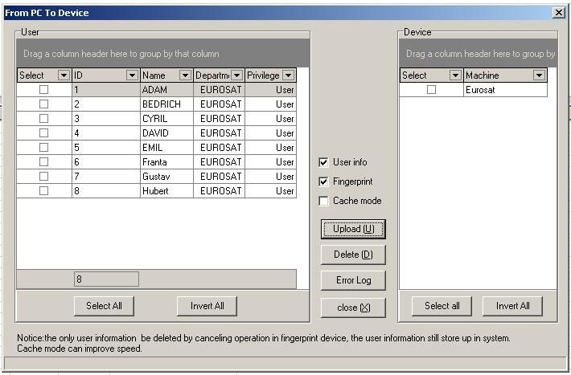Viewport: 571px width, 375px height.
Task: Enable the User info checkbox
Action: coord(323,162)
